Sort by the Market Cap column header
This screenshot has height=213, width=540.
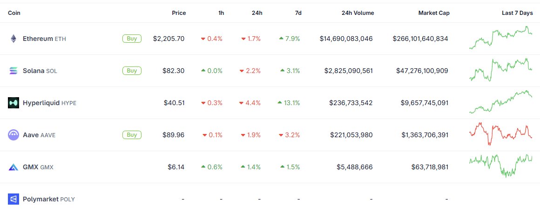click(433, 13)
